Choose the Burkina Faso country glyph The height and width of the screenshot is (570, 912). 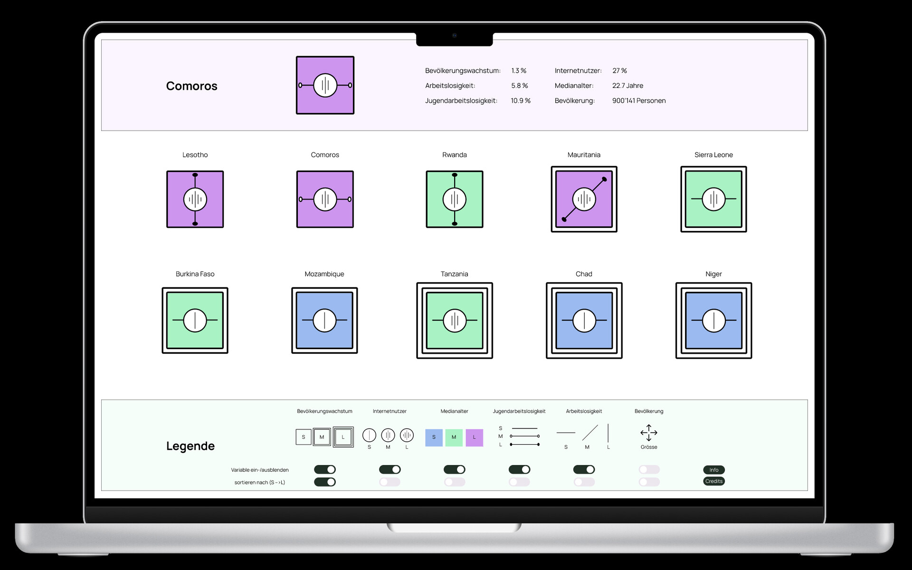[x=195, y=320]
